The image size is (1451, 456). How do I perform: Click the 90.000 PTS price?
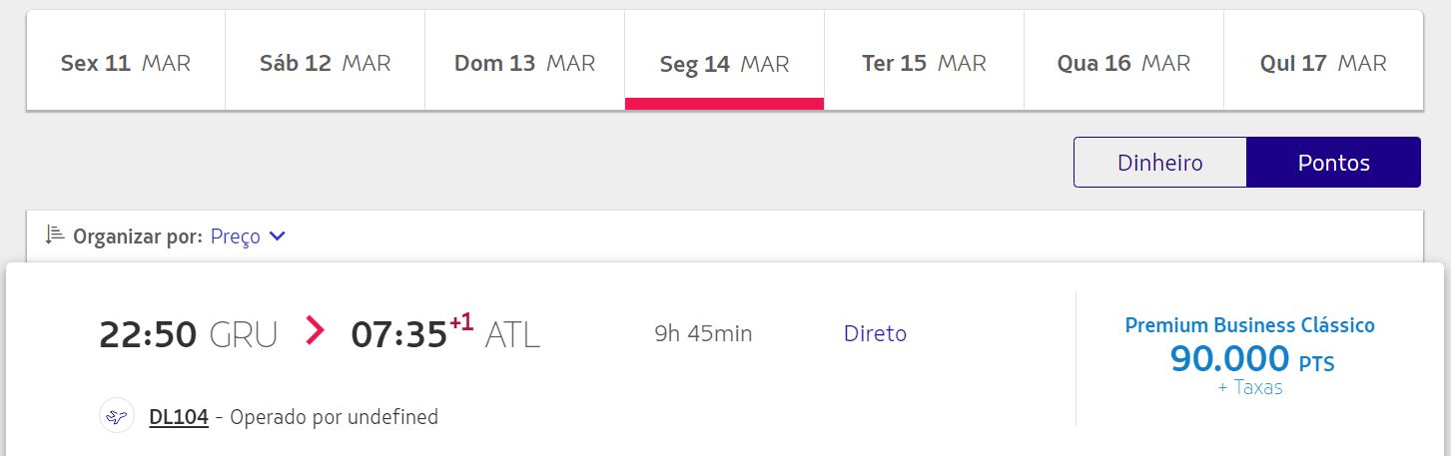[1252, 358]
